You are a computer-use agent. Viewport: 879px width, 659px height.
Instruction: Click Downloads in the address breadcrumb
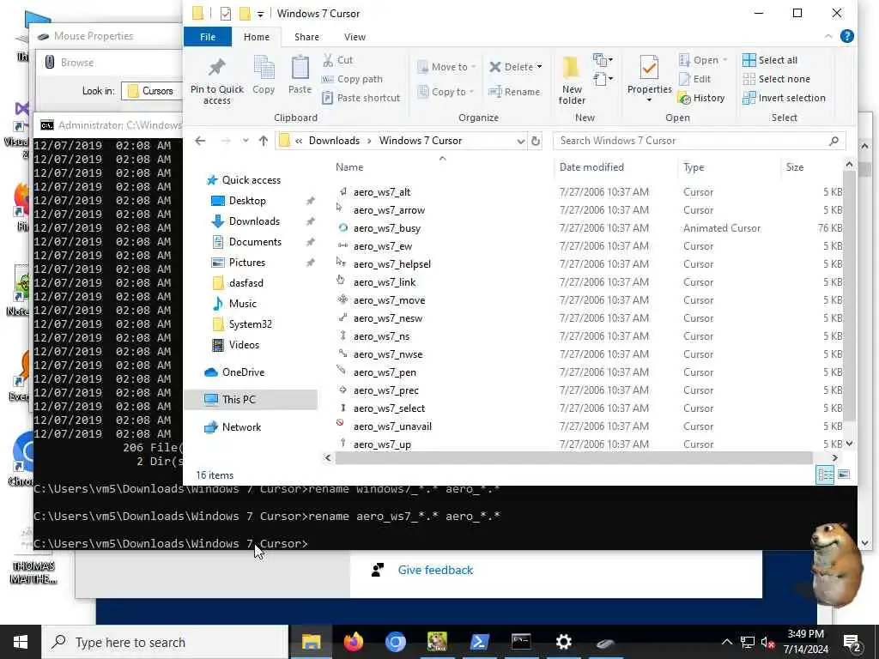click(334, 141)
